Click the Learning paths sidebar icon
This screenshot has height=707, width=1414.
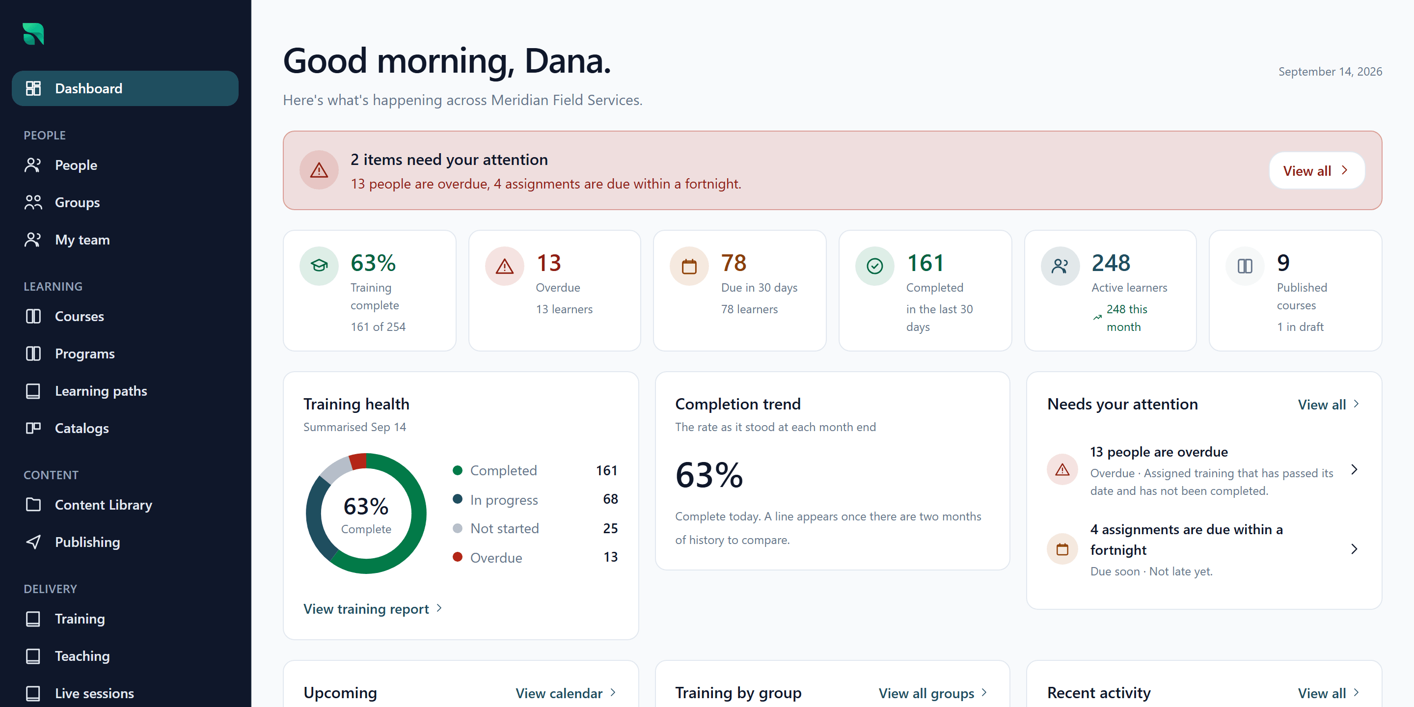(33, 391)
